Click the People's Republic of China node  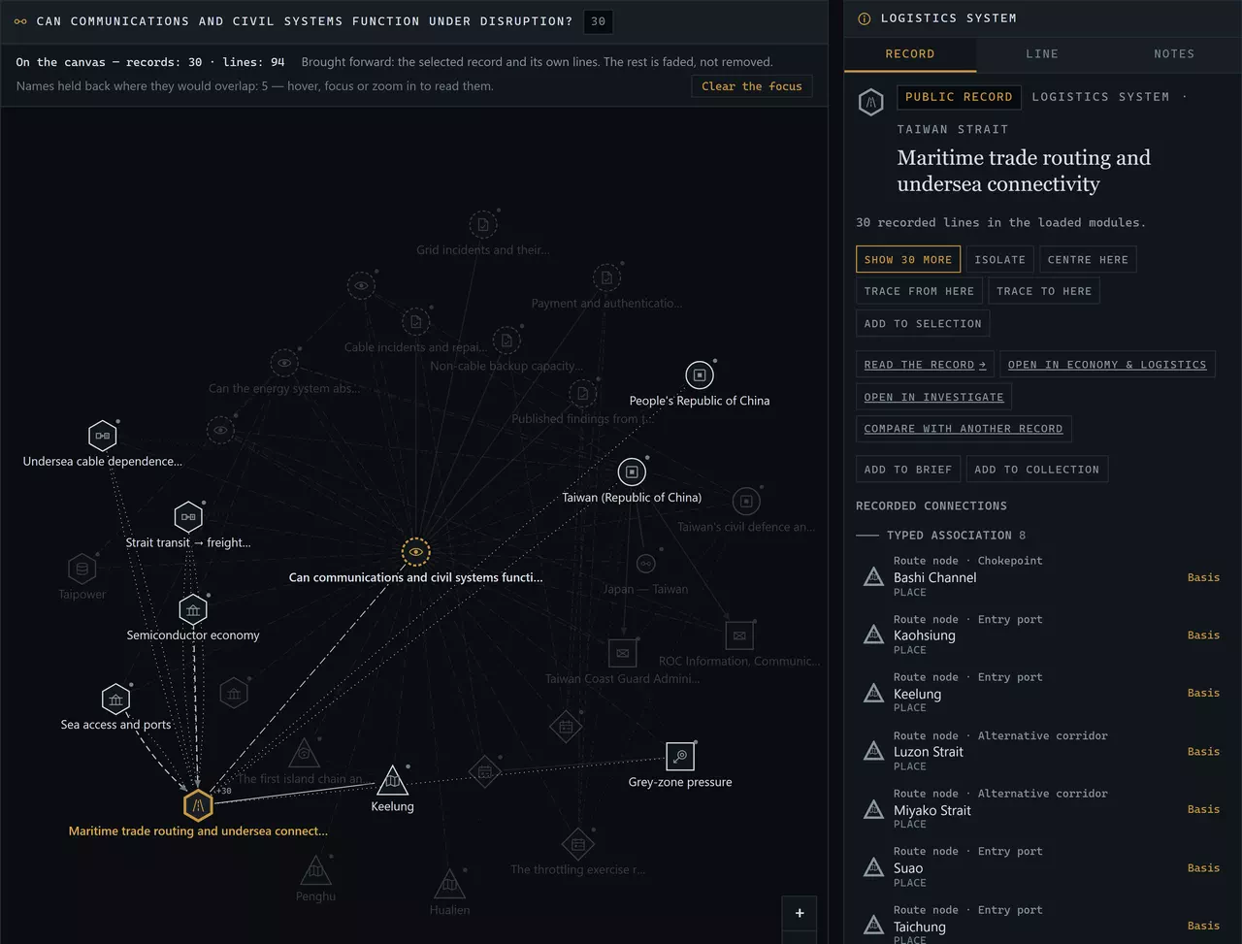point(700,374)
